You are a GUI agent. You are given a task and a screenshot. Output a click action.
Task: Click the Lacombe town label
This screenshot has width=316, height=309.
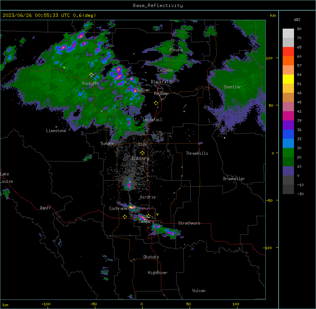165,70
